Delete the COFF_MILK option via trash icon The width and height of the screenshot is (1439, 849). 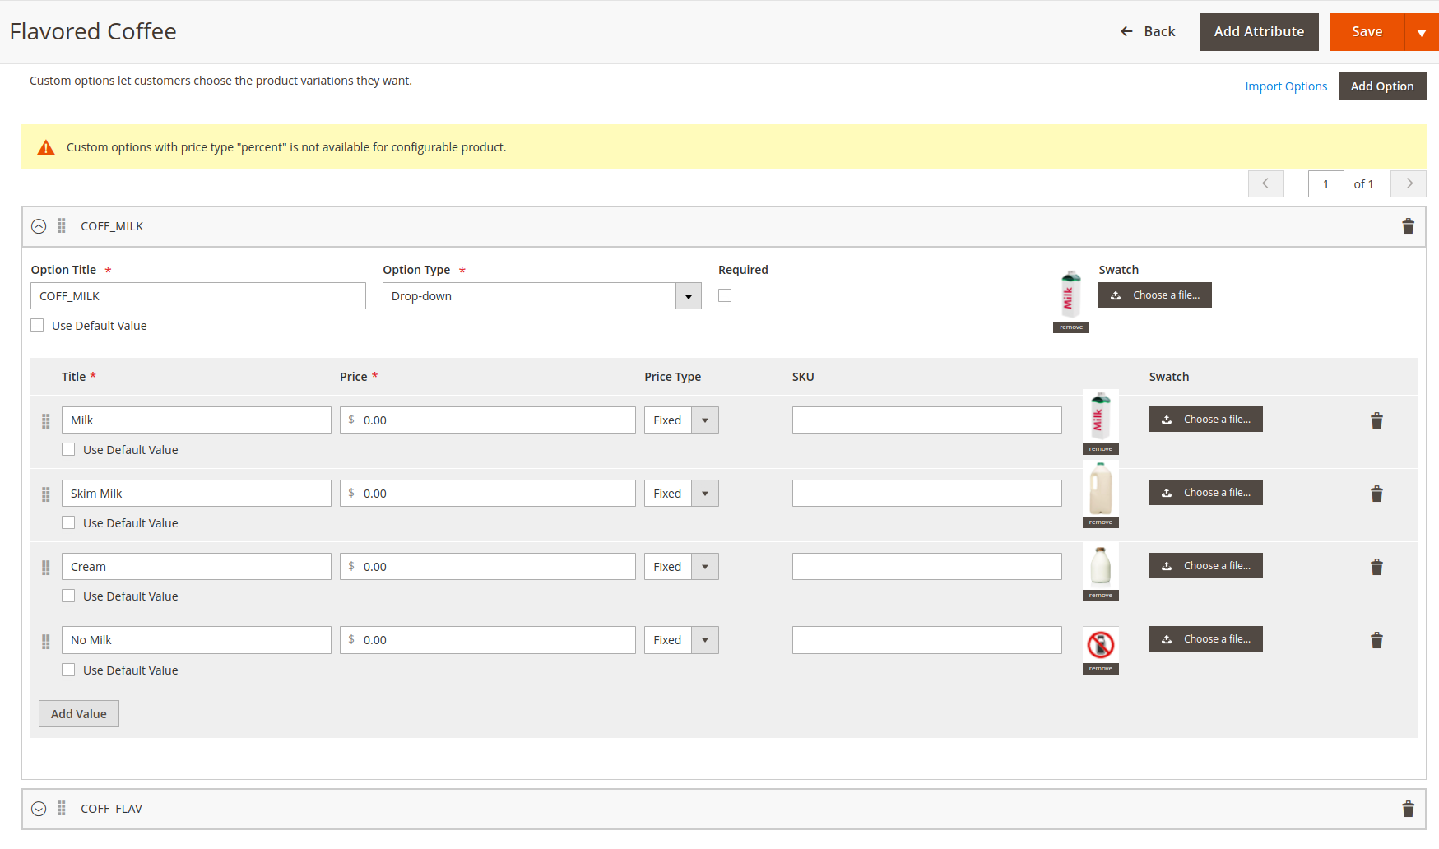(x=1408, y=227)
